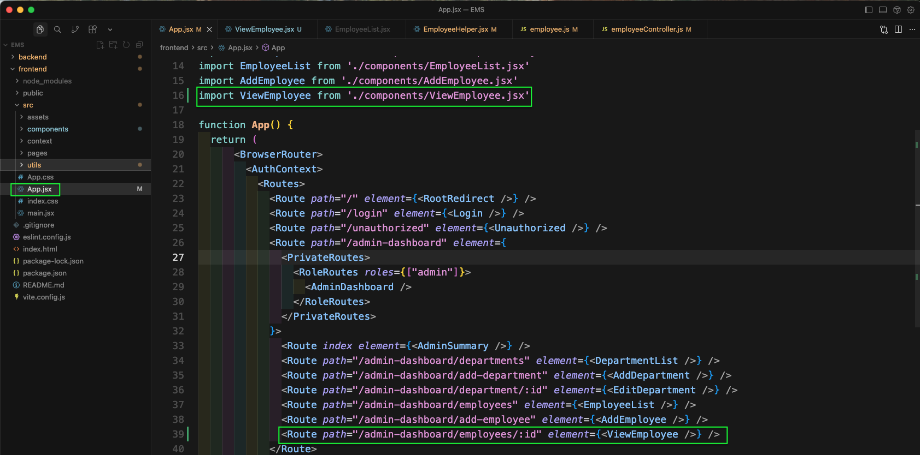The image size is (920, 455).
Task: Collapse all folders in Explorer
Action: click(139, 45)
